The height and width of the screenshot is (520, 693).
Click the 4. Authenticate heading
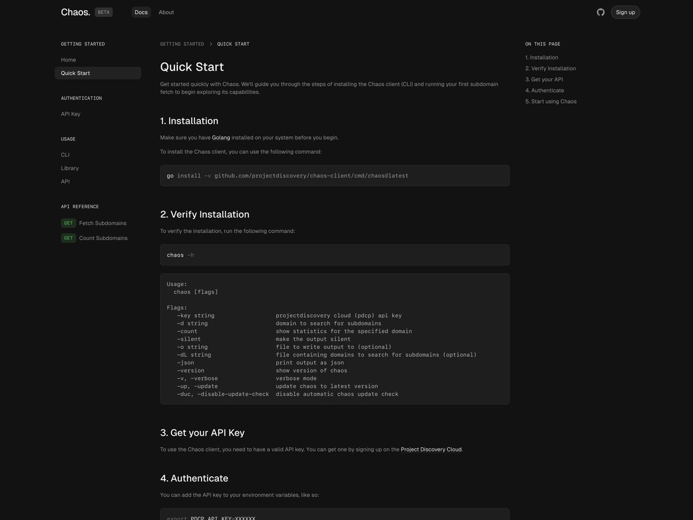[x=194, y=478]
